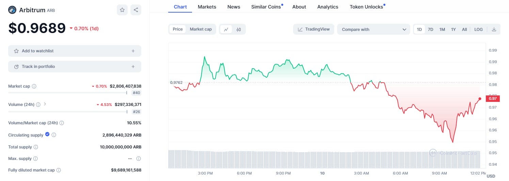Screen dimensions: 509x181
Task: Click the Add to watchlist button
Action: [75, 51]
